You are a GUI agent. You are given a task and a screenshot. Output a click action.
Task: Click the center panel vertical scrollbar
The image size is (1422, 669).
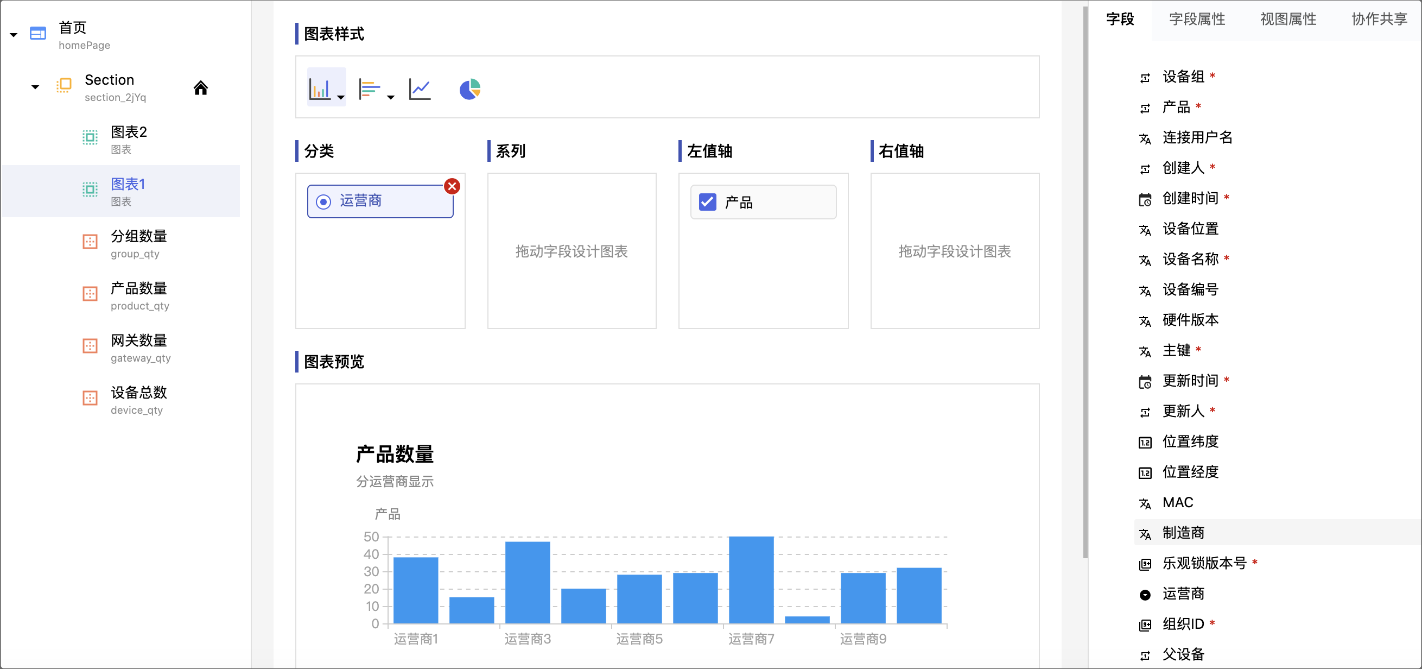pyautogui.click(x=1085, y=282)
